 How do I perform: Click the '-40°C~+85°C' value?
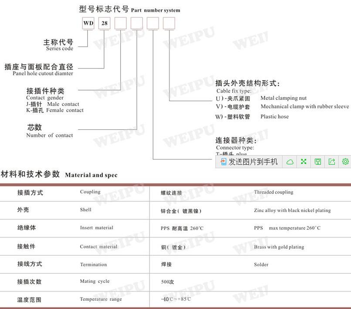tap(176, 299)
